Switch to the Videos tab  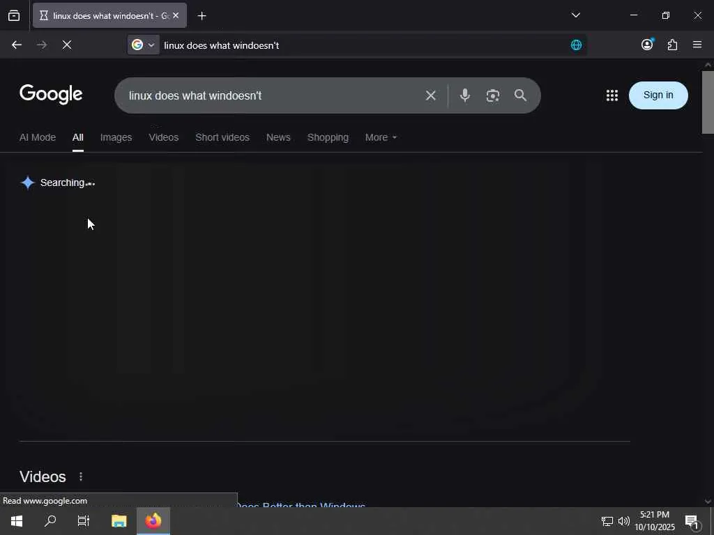tap(163, 137)
